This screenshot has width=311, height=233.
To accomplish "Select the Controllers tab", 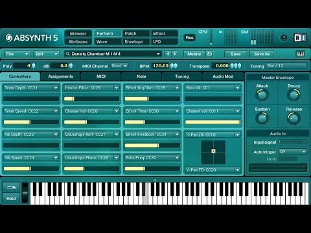I will tap(20, 76).
